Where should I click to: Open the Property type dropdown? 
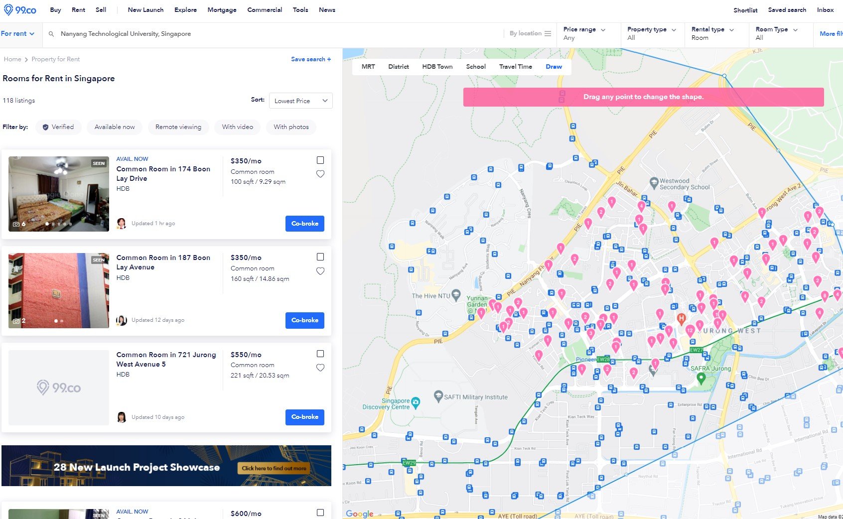(x=653, y=33)
